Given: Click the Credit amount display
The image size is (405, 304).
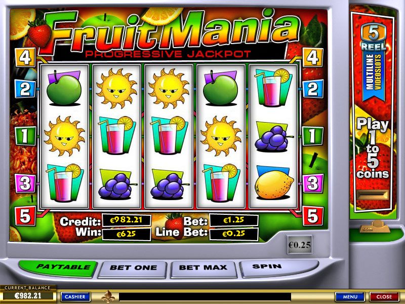Looking at the screenshot, I should (x=126, y=220).
